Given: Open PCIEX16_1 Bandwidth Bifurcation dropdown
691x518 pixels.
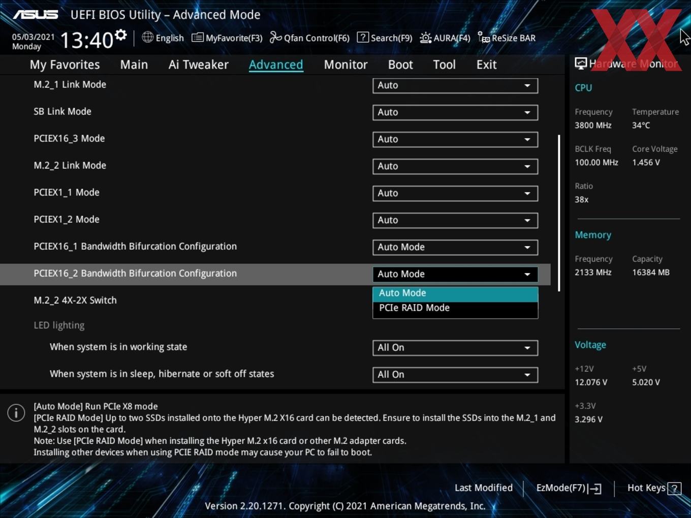Looking at the screenshot, I should click(455, 247).
